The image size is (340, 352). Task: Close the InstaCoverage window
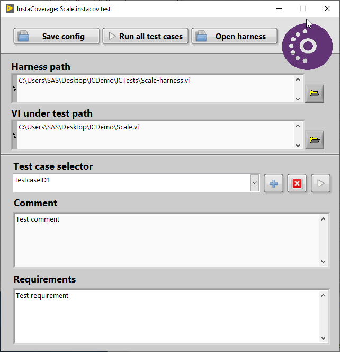tap(327, 9)
